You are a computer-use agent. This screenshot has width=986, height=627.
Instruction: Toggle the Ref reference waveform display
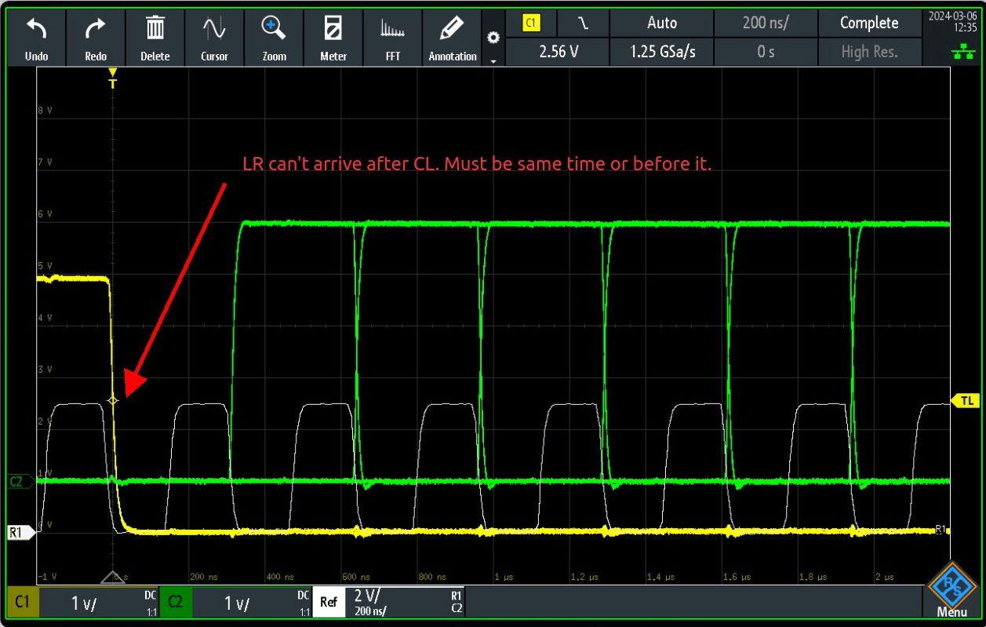pos(329,602)
